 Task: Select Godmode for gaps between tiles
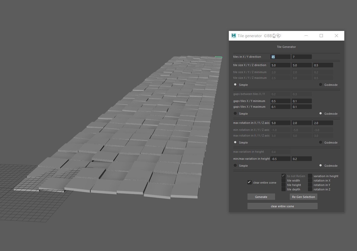(x=321, y=113)
